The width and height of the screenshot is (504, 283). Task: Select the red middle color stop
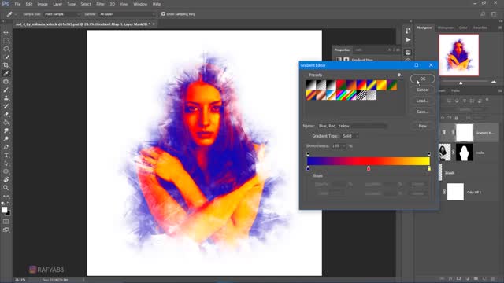point(369,168)
